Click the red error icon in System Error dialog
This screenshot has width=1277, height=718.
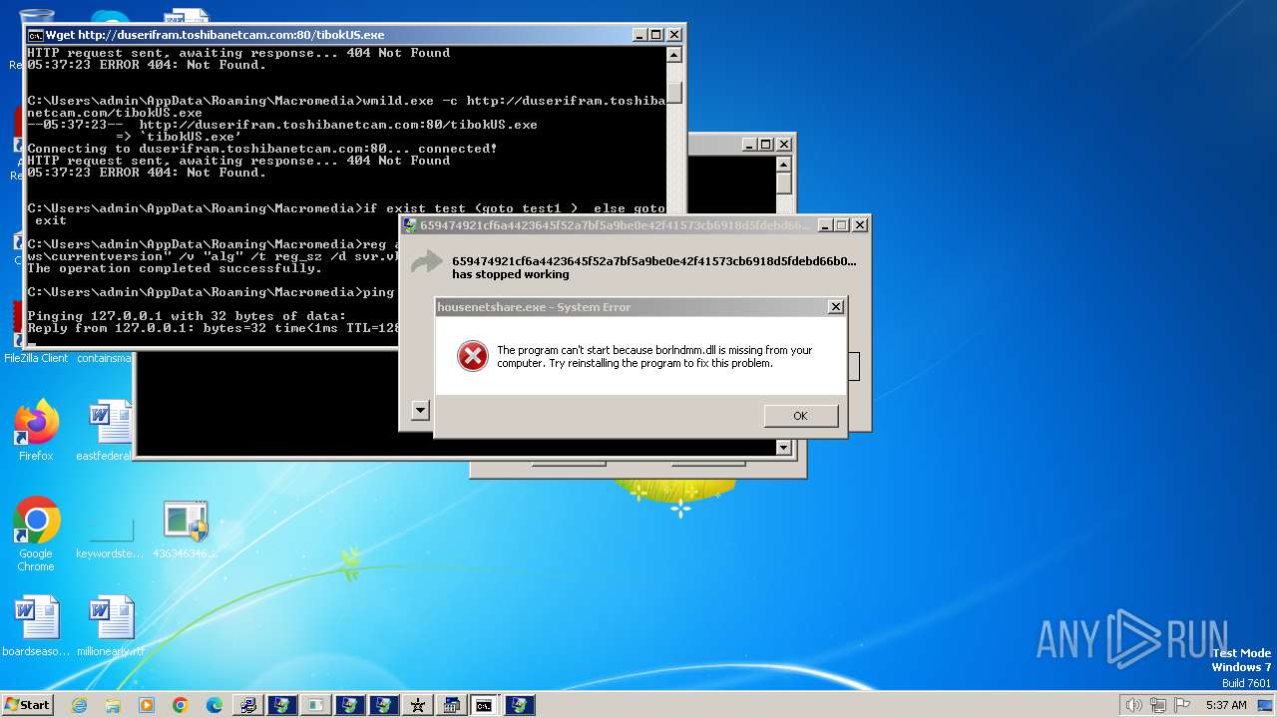click(x=472, y=356)
